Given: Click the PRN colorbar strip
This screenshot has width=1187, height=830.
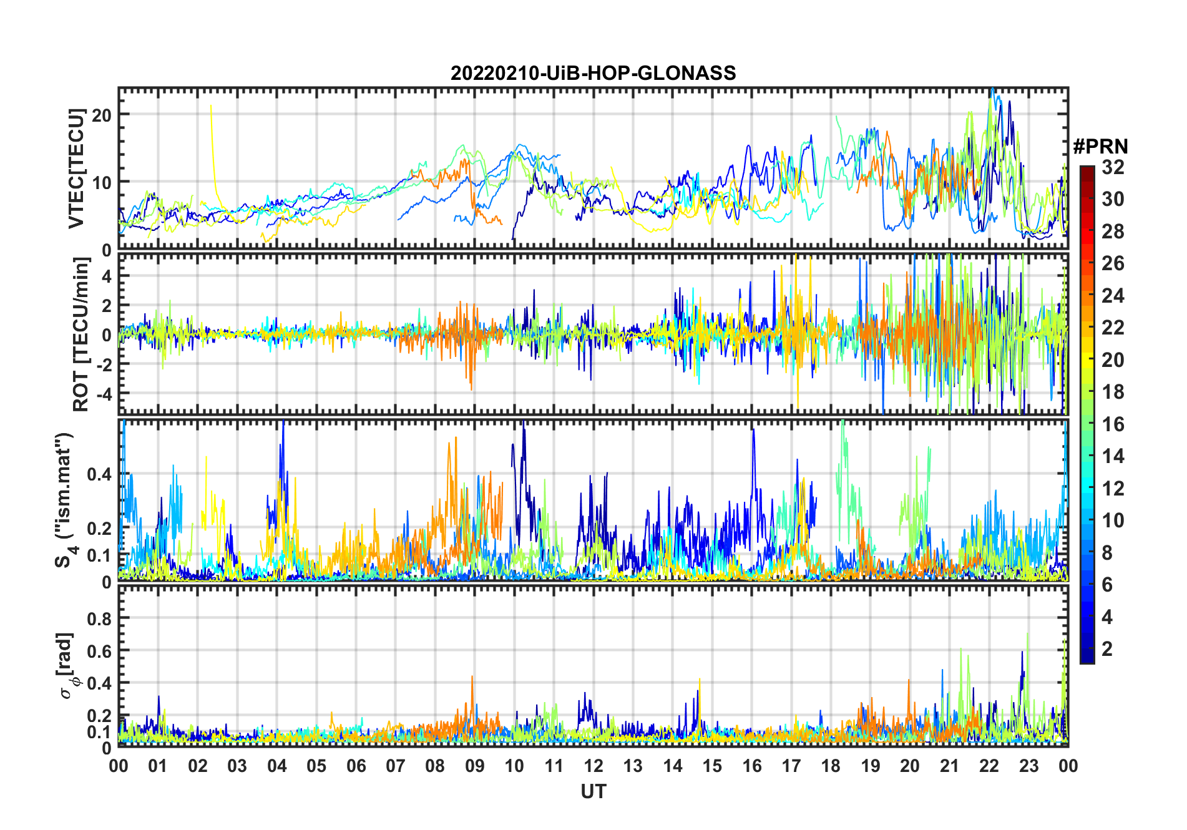Looking at the screenshot, I should (x=1087, y=414).
